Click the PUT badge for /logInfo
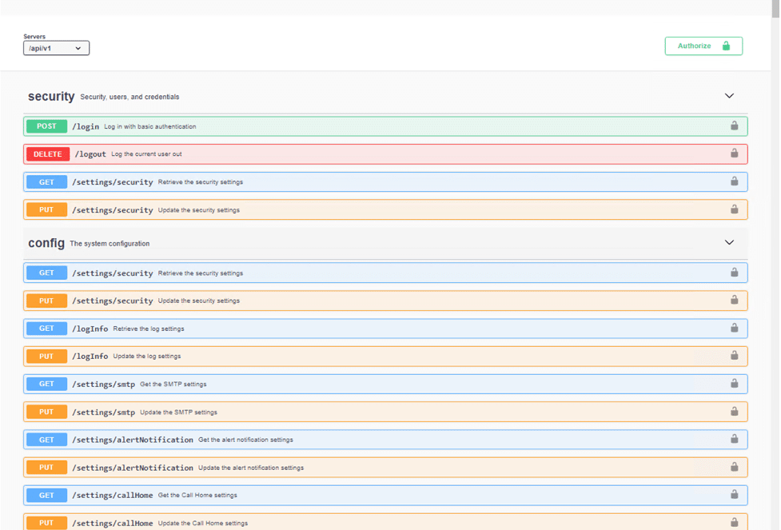 46,357
